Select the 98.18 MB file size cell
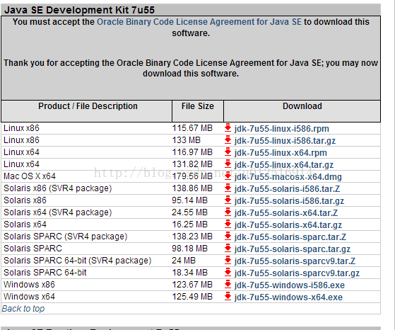The height and width of the screenshot is (330, 395). tap(190, 249)
